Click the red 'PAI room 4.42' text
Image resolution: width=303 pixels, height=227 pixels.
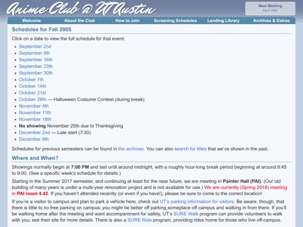[x=33, y=193]
